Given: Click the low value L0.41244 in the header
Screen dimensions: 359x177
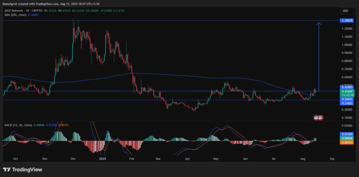Looking at the screenshot, I should pyautogui.click(x=79, y=11).
